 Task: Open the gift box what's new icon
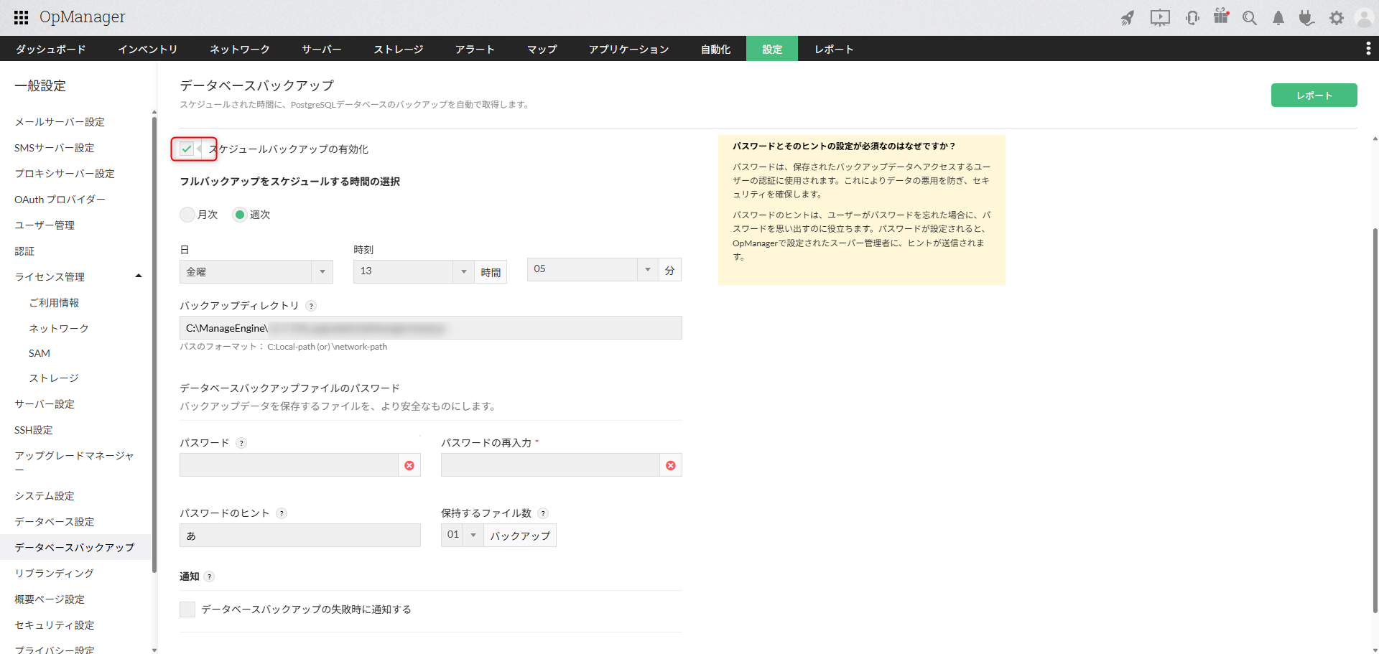point(1221,17)
